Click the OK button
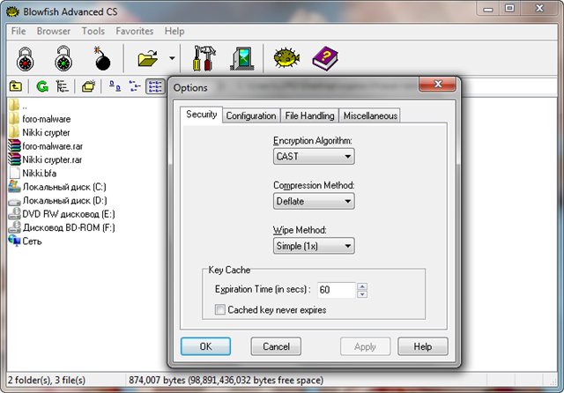This screenshot has width=564, height=393. (x=205, y=346)
